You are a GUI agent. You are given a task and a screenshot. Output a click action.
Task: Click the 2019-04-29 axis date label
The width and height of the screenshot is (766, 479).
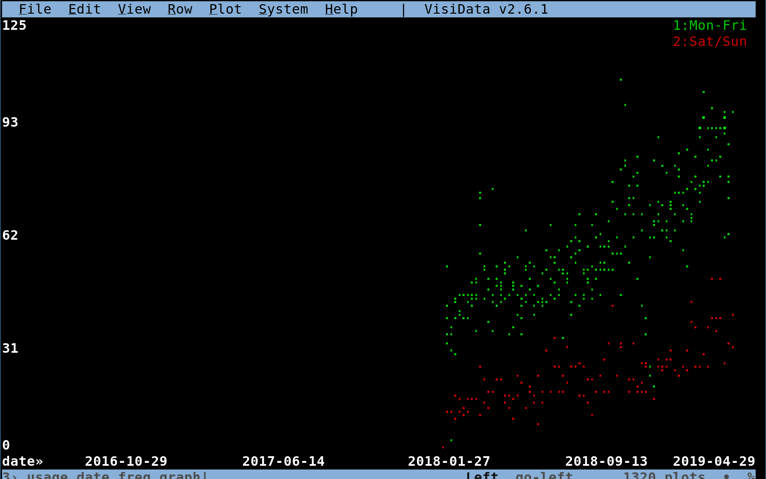tap(714, 461)
